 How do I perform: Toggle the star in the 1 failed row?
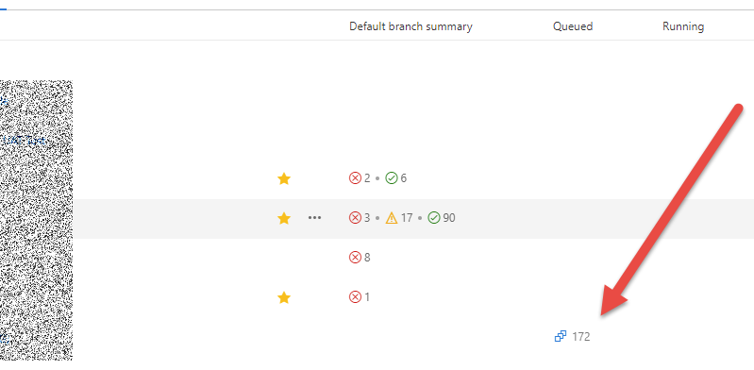click(x=284, y=298)
